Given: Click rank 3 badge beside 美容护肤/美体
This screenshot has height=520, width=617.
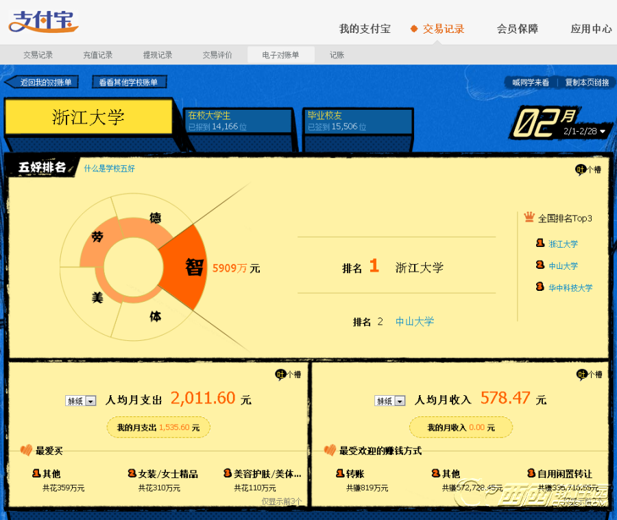Looking at the screenshot, I should [x=228, y=473].
